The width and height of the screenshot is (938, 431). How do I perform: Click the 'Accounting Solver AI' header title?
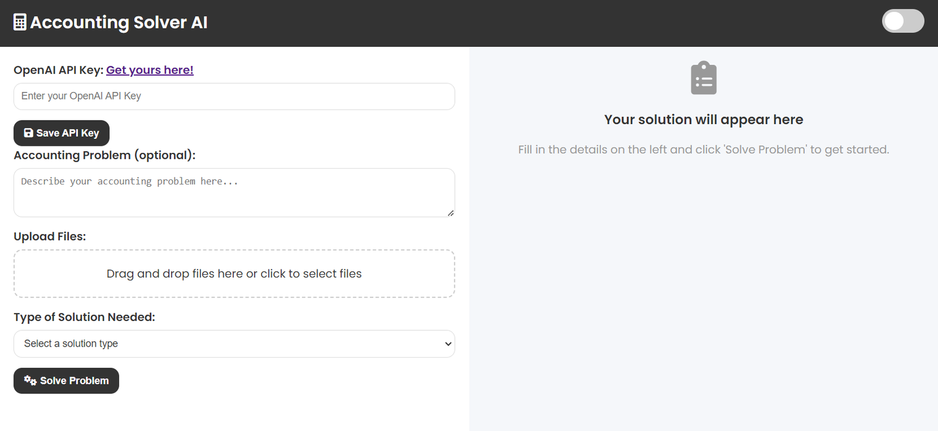pos(118,22)
